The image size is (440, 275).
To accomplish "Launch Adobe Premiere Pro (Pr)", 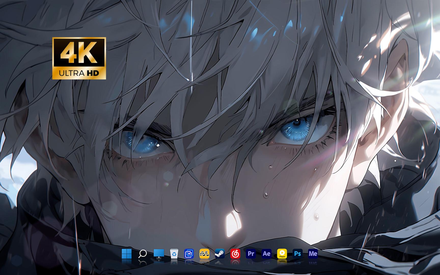I will tap(251, 254).
